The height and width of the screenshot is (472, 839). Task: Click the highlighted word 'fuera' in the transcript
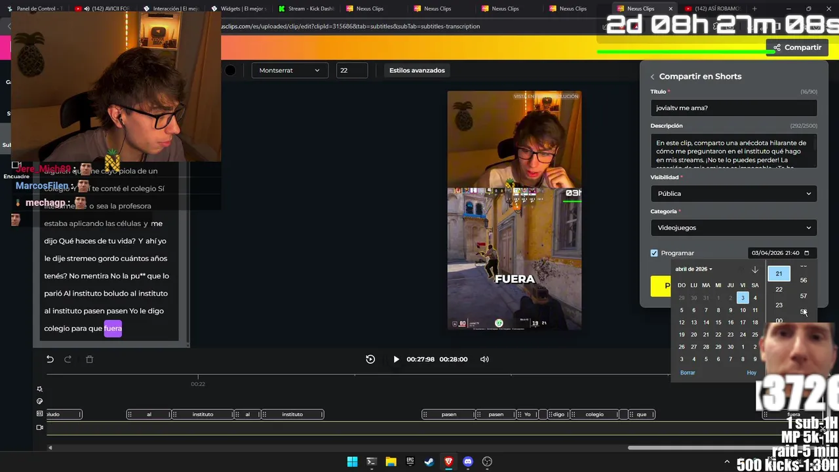tap(113, 328)
